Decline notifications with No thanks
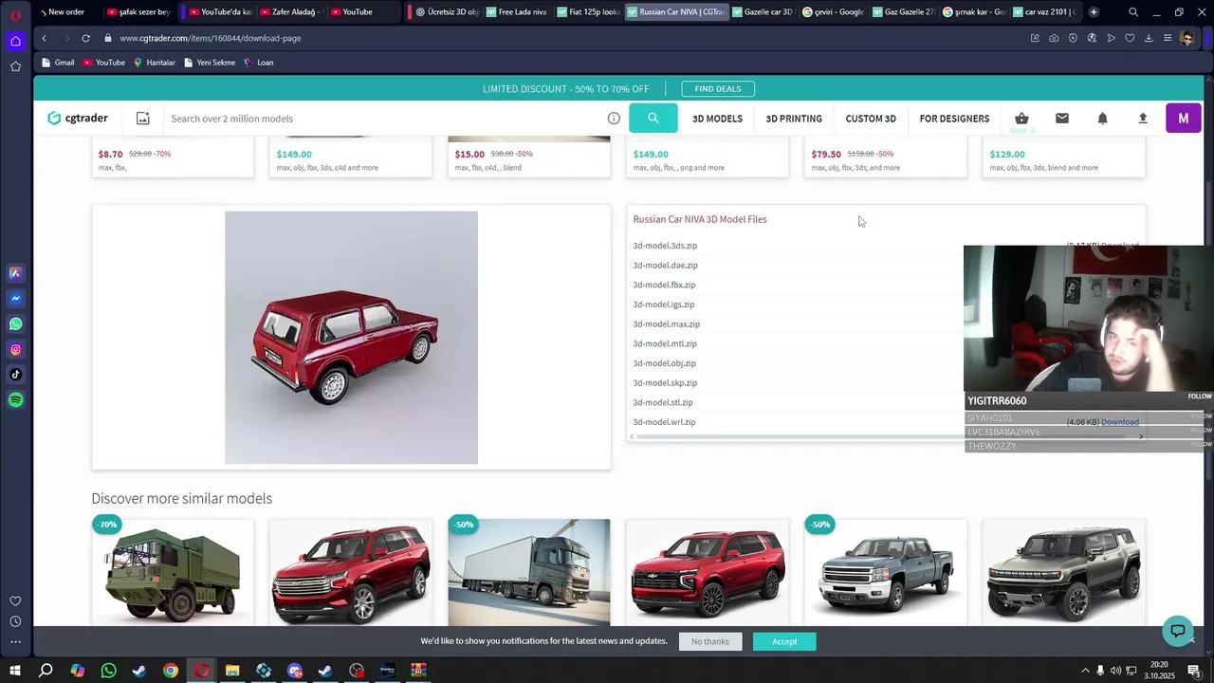1214x683 pixels. point(710,641)
